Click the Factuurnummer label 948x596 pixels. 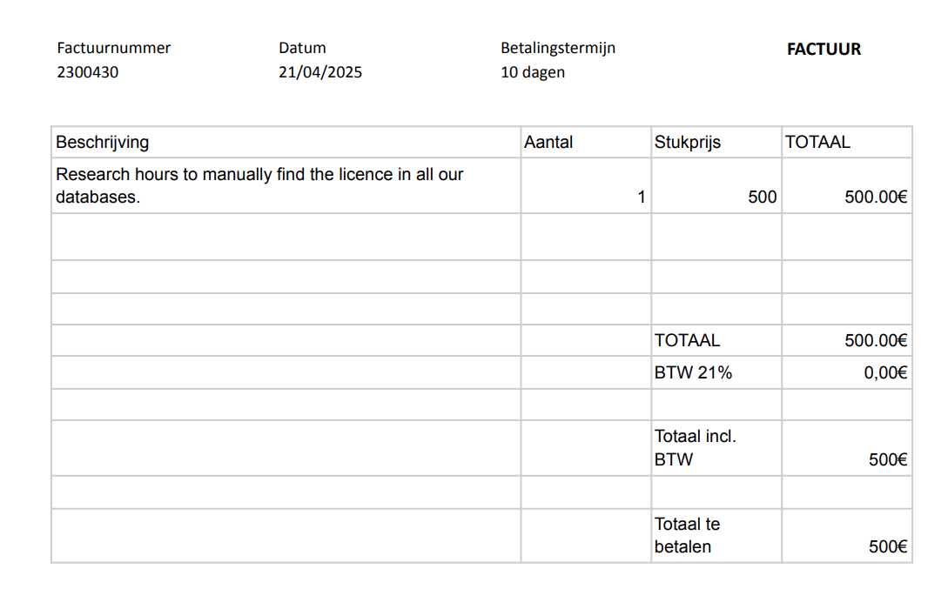coord(114,48)
